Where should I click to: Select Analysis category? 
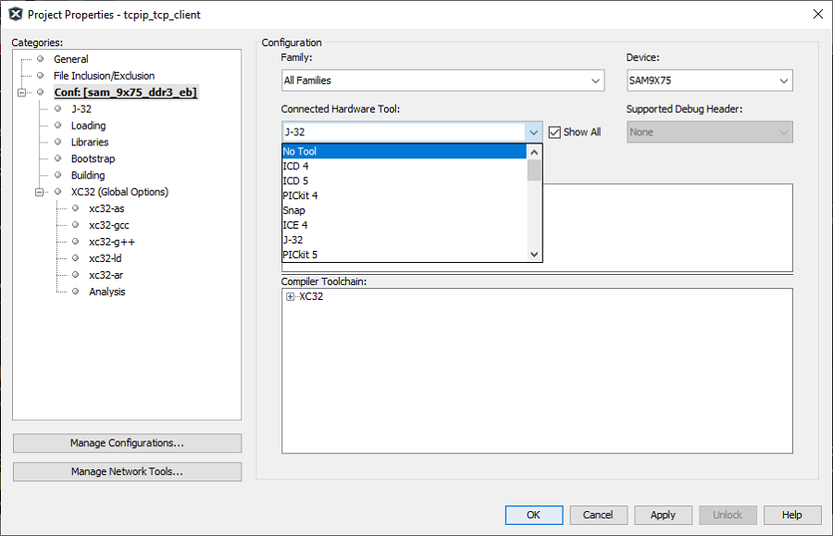click(x=106, y=291)
